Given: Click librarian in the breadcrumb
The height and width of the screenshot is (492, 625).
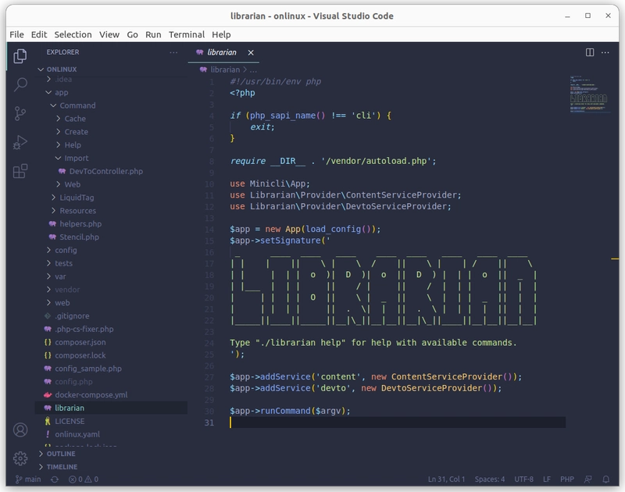Looking at the screenshot, I should tap(225, 70).
